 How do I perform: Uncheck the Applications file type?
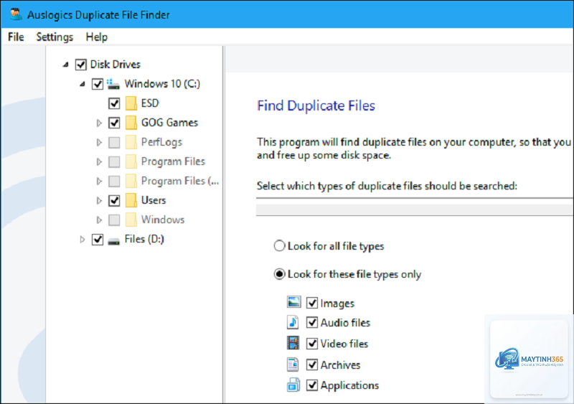click(x=312, y=385)
